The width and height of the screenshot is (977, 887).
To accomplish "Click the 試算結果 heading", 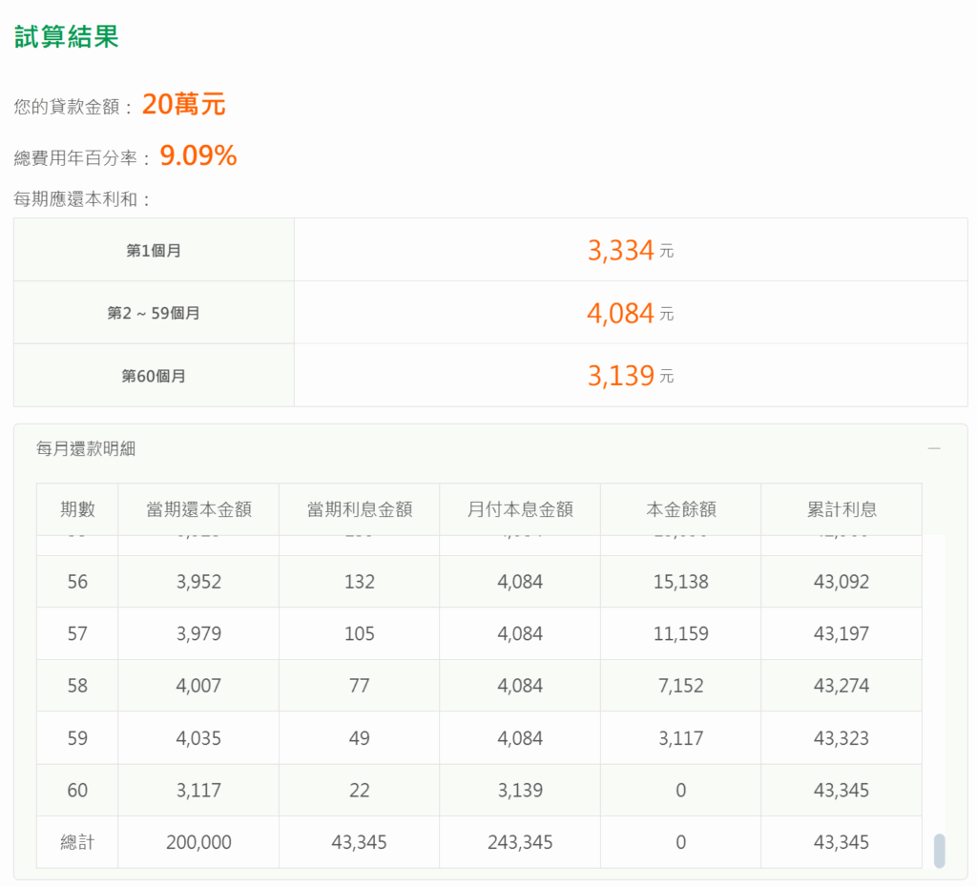I will 66,37.
